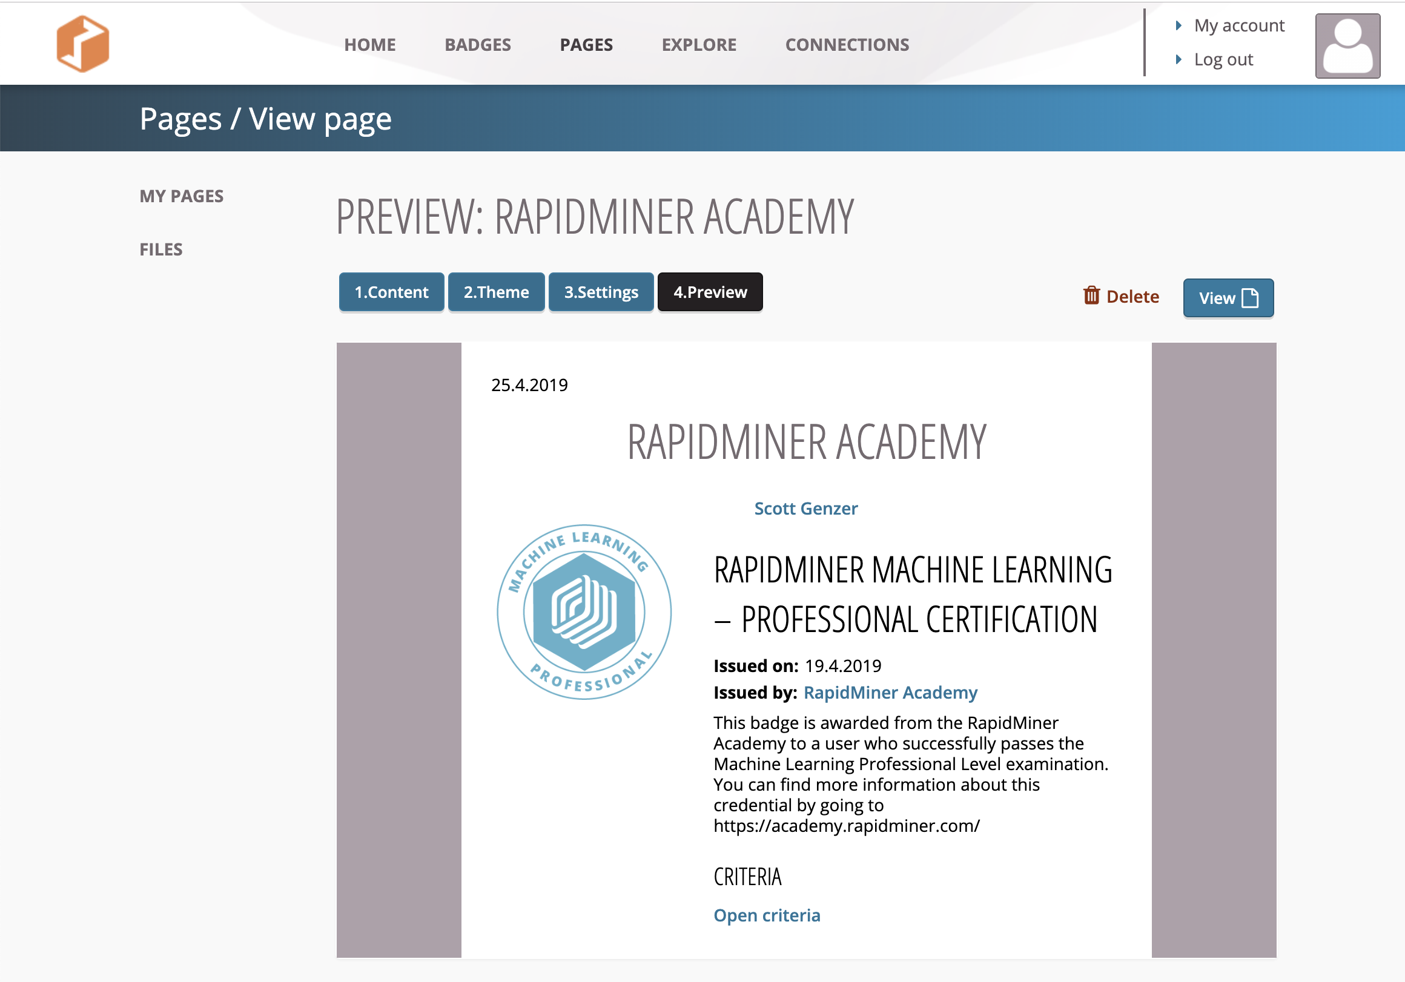Click the arrow beside My account

(1179, 25)
